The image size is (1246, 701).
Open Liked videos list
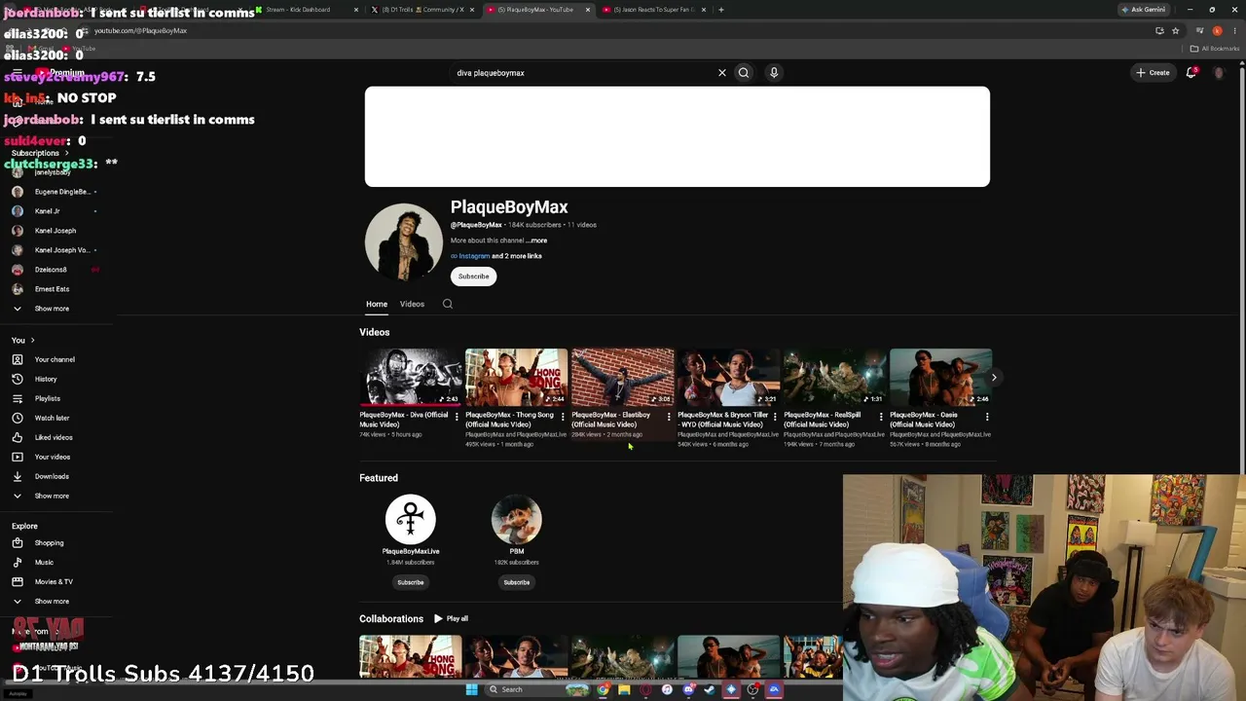pyautogui.click(x=54, y=437)
